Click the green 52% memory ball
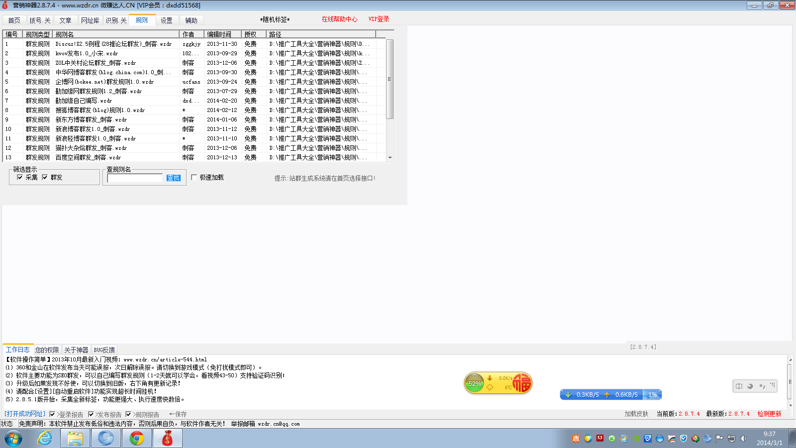Screen dimensions: 796x448 pos(475,383)
